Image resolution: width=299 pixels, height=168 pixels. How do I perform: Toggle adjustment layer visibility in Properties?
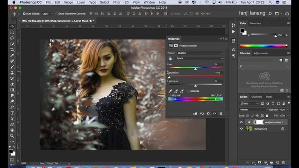pyautogui.click(x=214, y=113)
